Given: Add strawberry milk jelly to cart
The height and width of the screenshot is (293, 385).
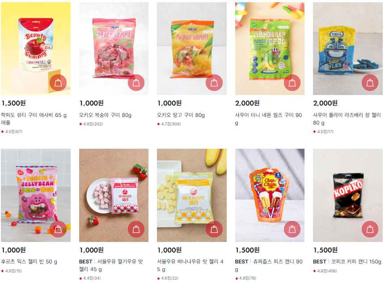Looking at the screenshot, I should tap(136, 229).
